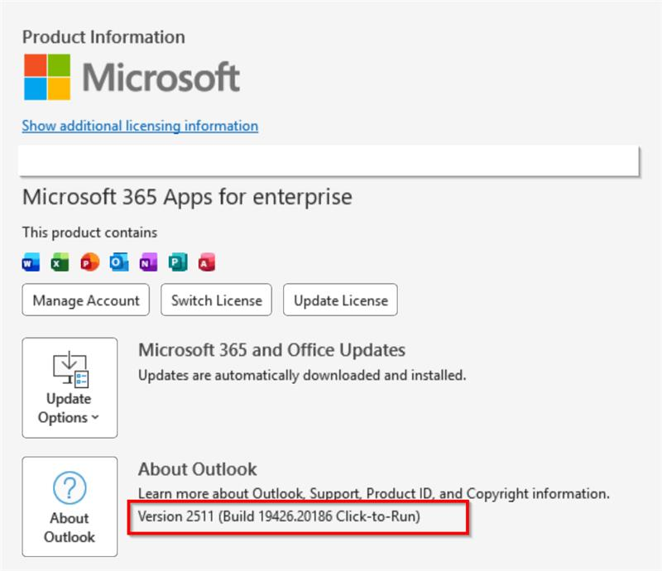This screenshot has height=571, width=662.
Task: Open Show additional licensing information link
Action: [x=140, y=126]
